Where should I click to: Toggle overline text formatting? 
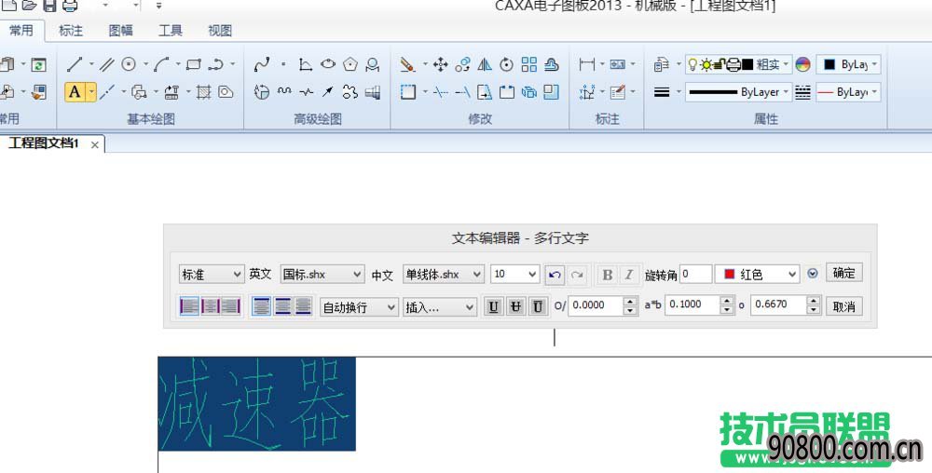click(538, 307)
